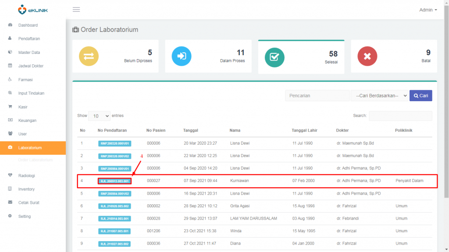Expand the Cari Berdasarkan dropdown

point(379,96)
